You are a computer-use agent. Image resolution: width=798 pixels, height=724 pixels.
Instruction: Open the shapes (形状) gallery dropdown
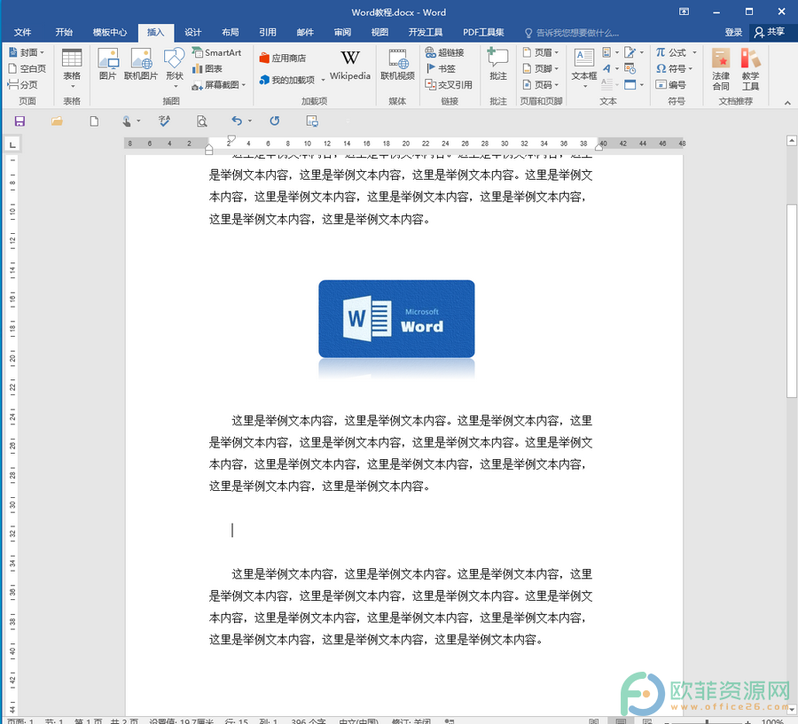point(174,69)
